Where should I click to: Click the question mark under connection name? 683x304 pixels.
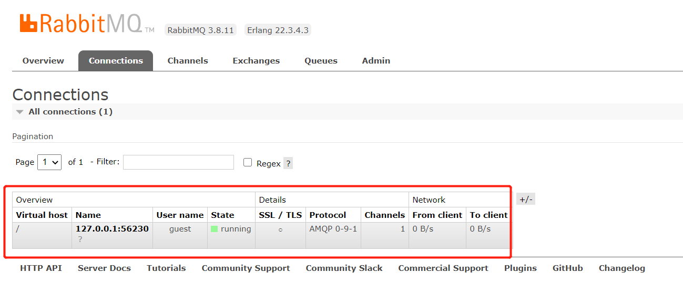tap(80, 239)
